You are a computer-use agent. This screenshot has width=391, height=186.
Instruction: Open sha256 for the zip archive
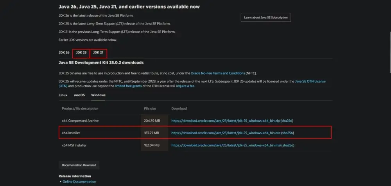point(288,121)
